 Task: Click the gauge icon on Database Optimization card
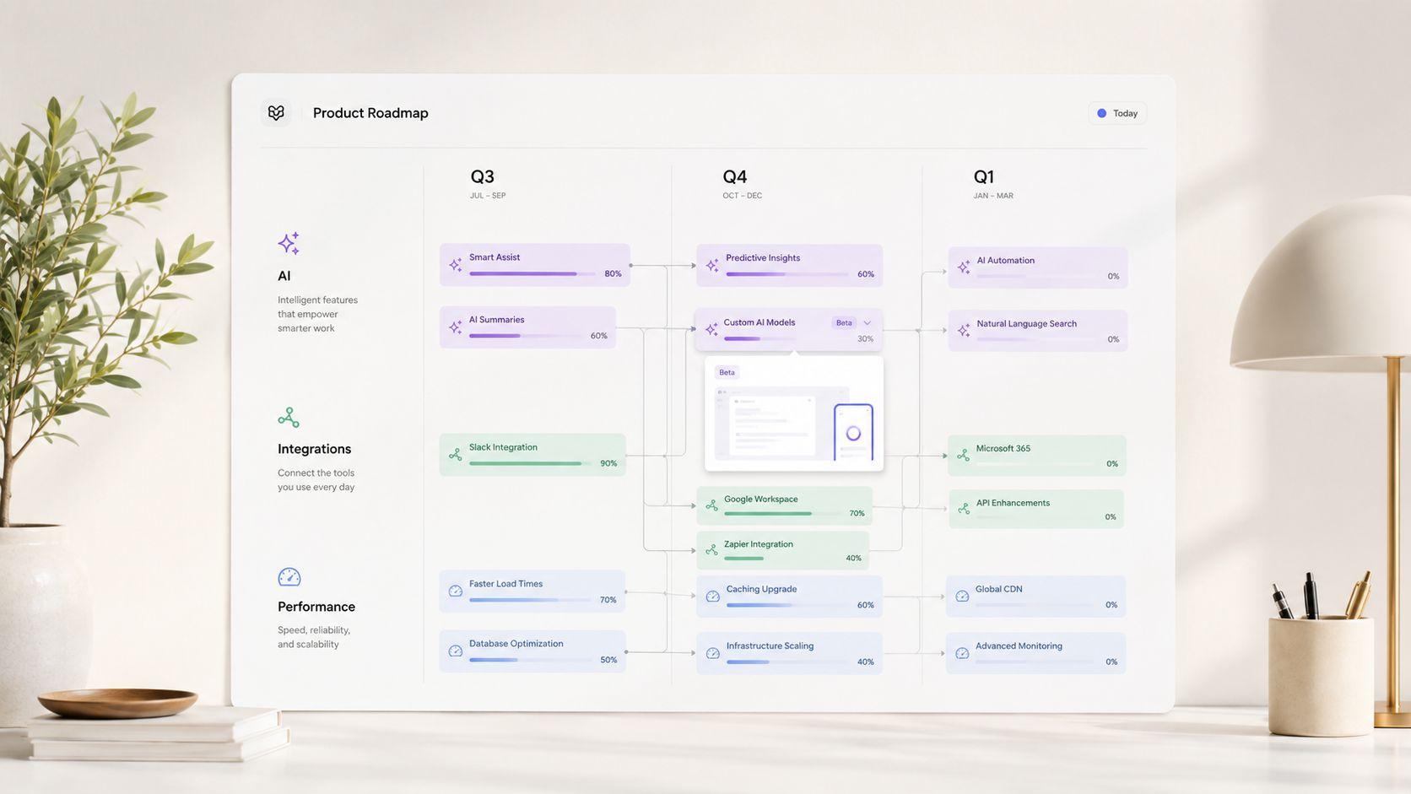[x=456, y=651]
